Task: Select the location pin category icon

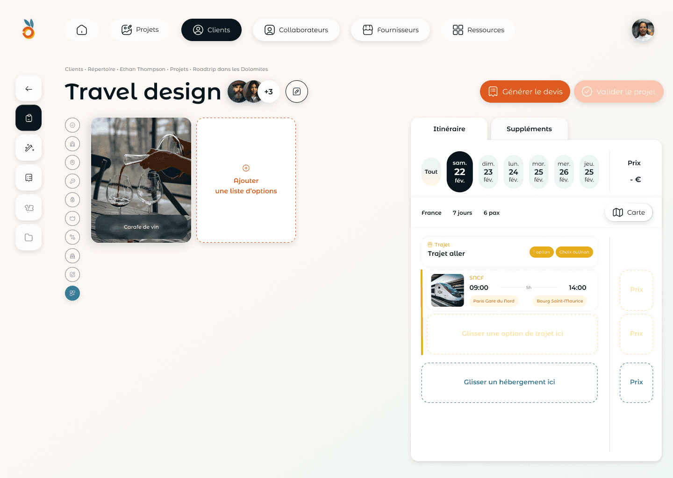Action: [x=72, y=162]
